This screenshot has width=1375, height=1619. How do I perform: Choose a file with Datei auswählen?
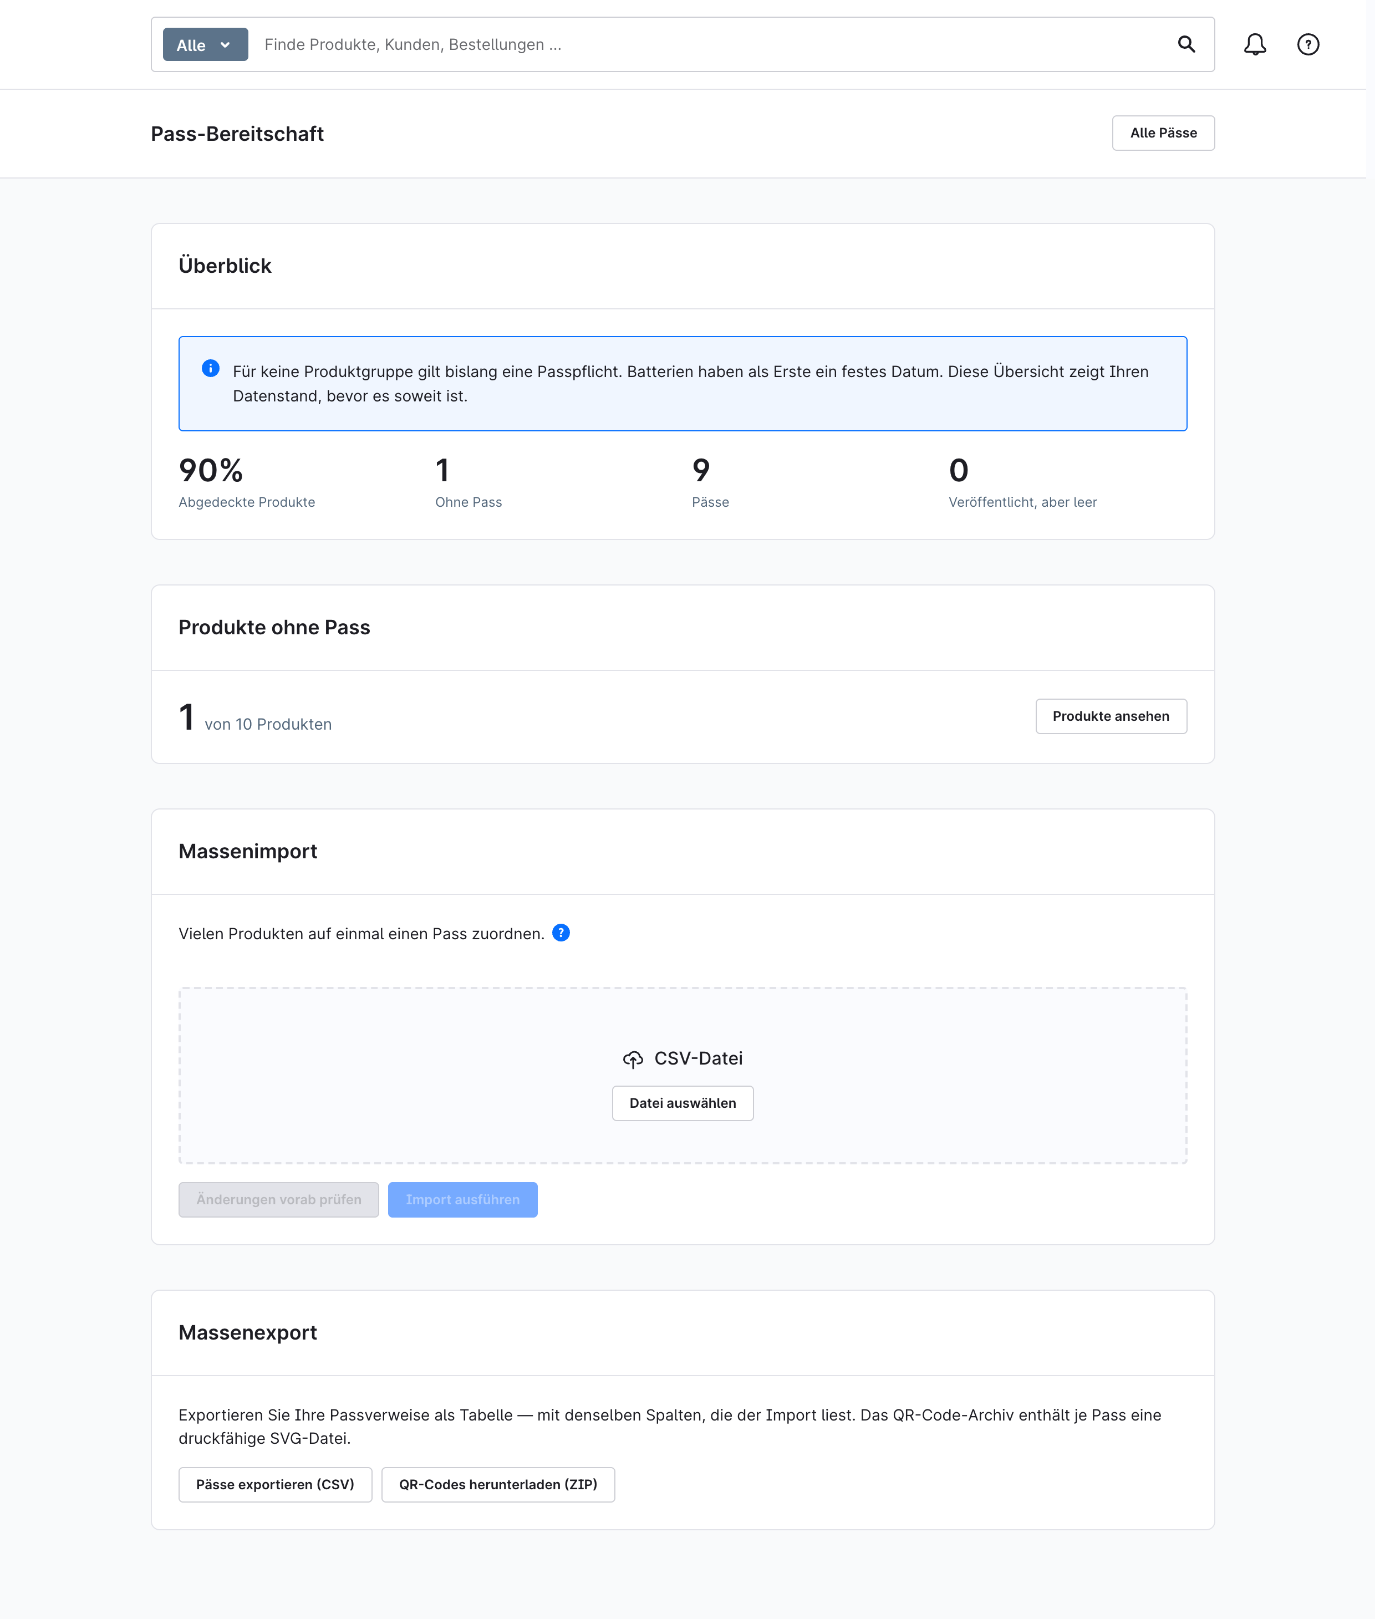click(x=682, y=1103)
